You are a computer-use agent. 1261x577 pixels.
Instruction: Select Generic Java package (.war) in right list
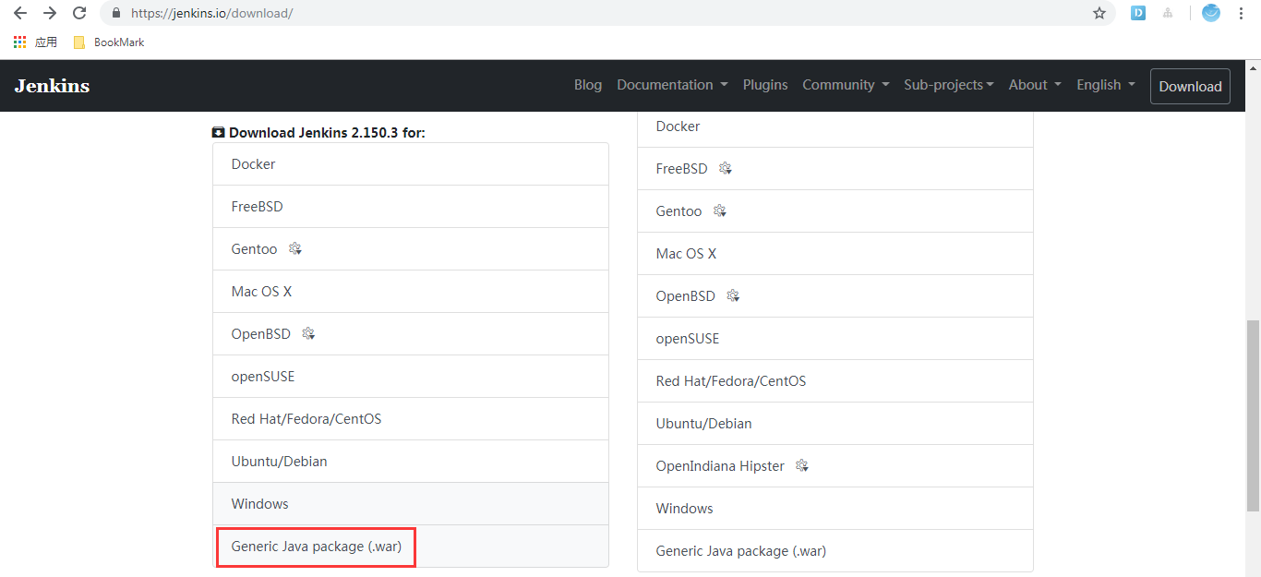pos(835,551)
